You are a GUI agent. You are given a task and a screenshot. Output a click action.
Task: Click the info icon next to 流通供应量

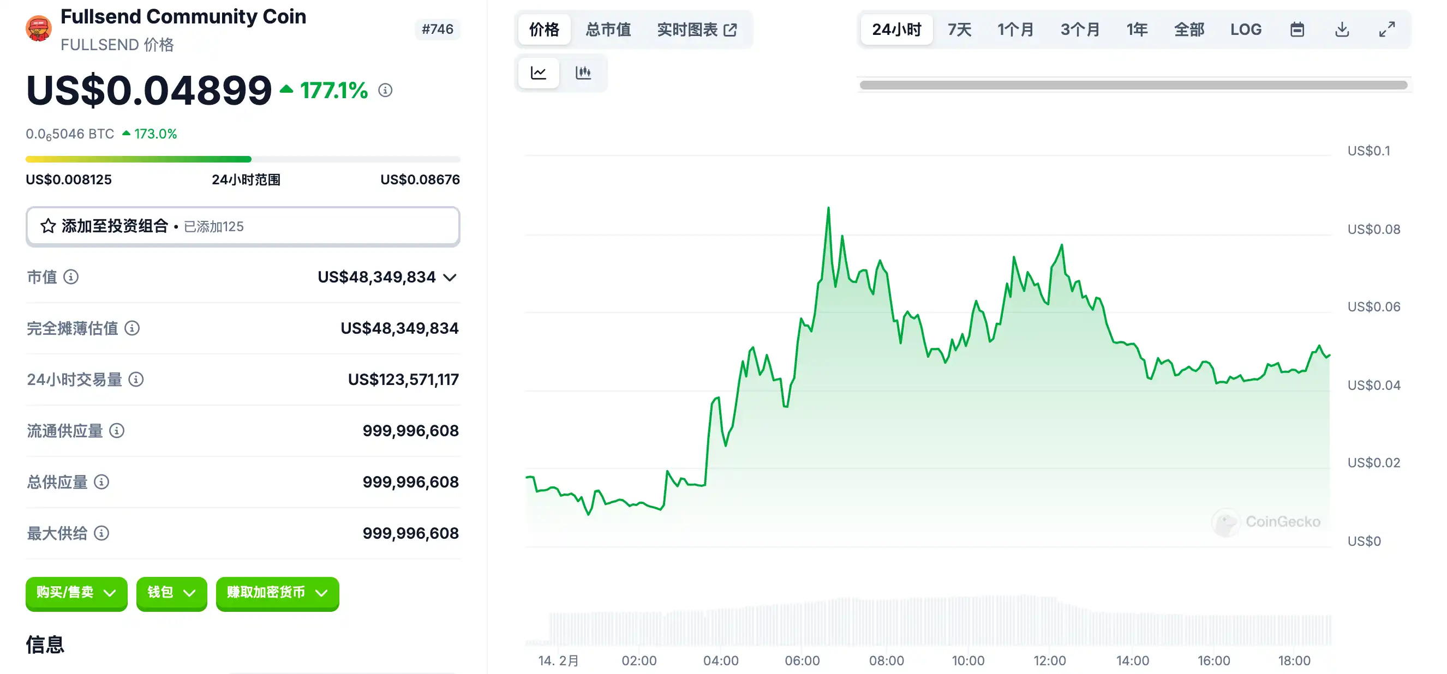(x=117, y=430)
